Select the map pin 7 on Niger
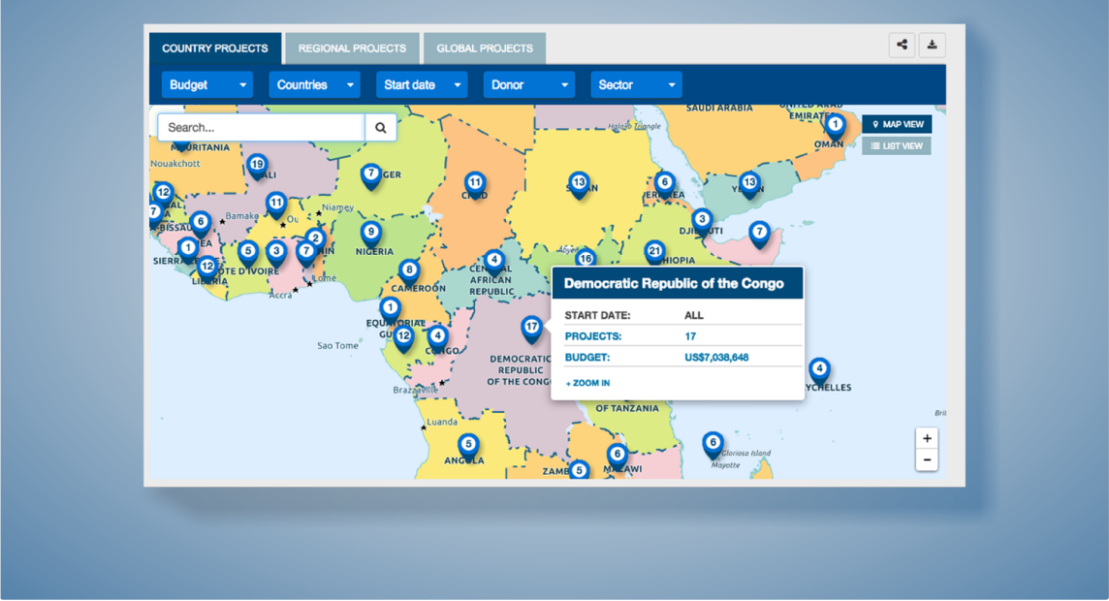The image size is (1109, 601). [370, 175]
